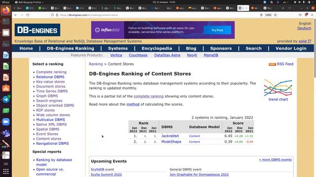Screen dimensions: 316x177
Task: Open the DB-Engines Ranking menu
Action: point(70,48)
